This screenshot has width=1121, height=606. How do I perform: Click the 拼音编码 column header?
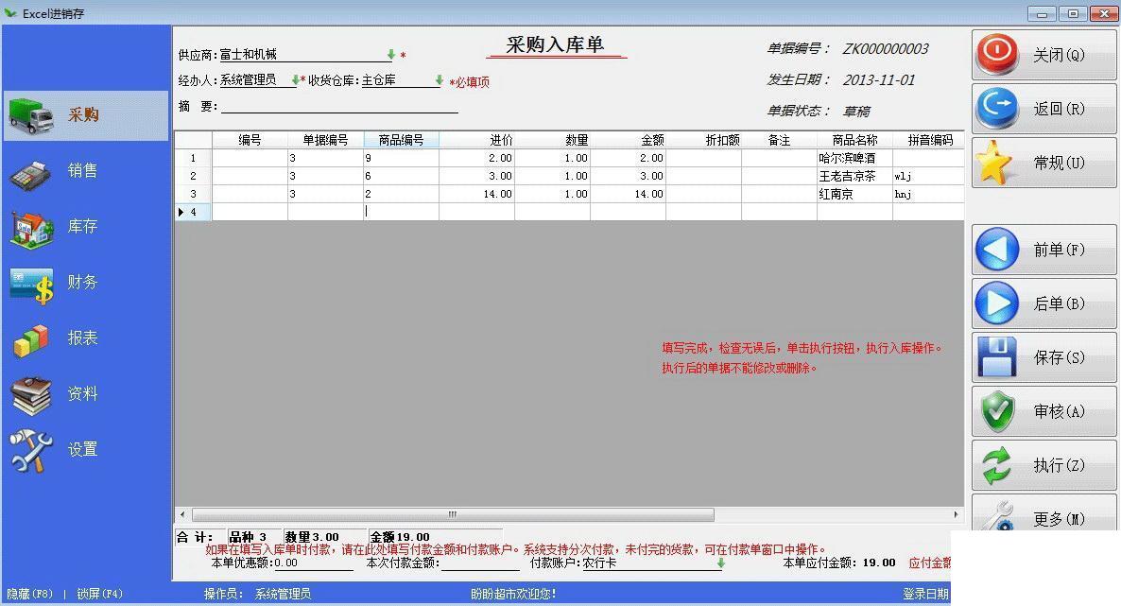pyautogui.click(x=929, y=140)
